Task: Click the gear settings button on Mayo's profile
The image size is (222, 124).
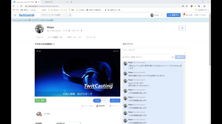Action: pyautogui.click(x=182, y=28)
